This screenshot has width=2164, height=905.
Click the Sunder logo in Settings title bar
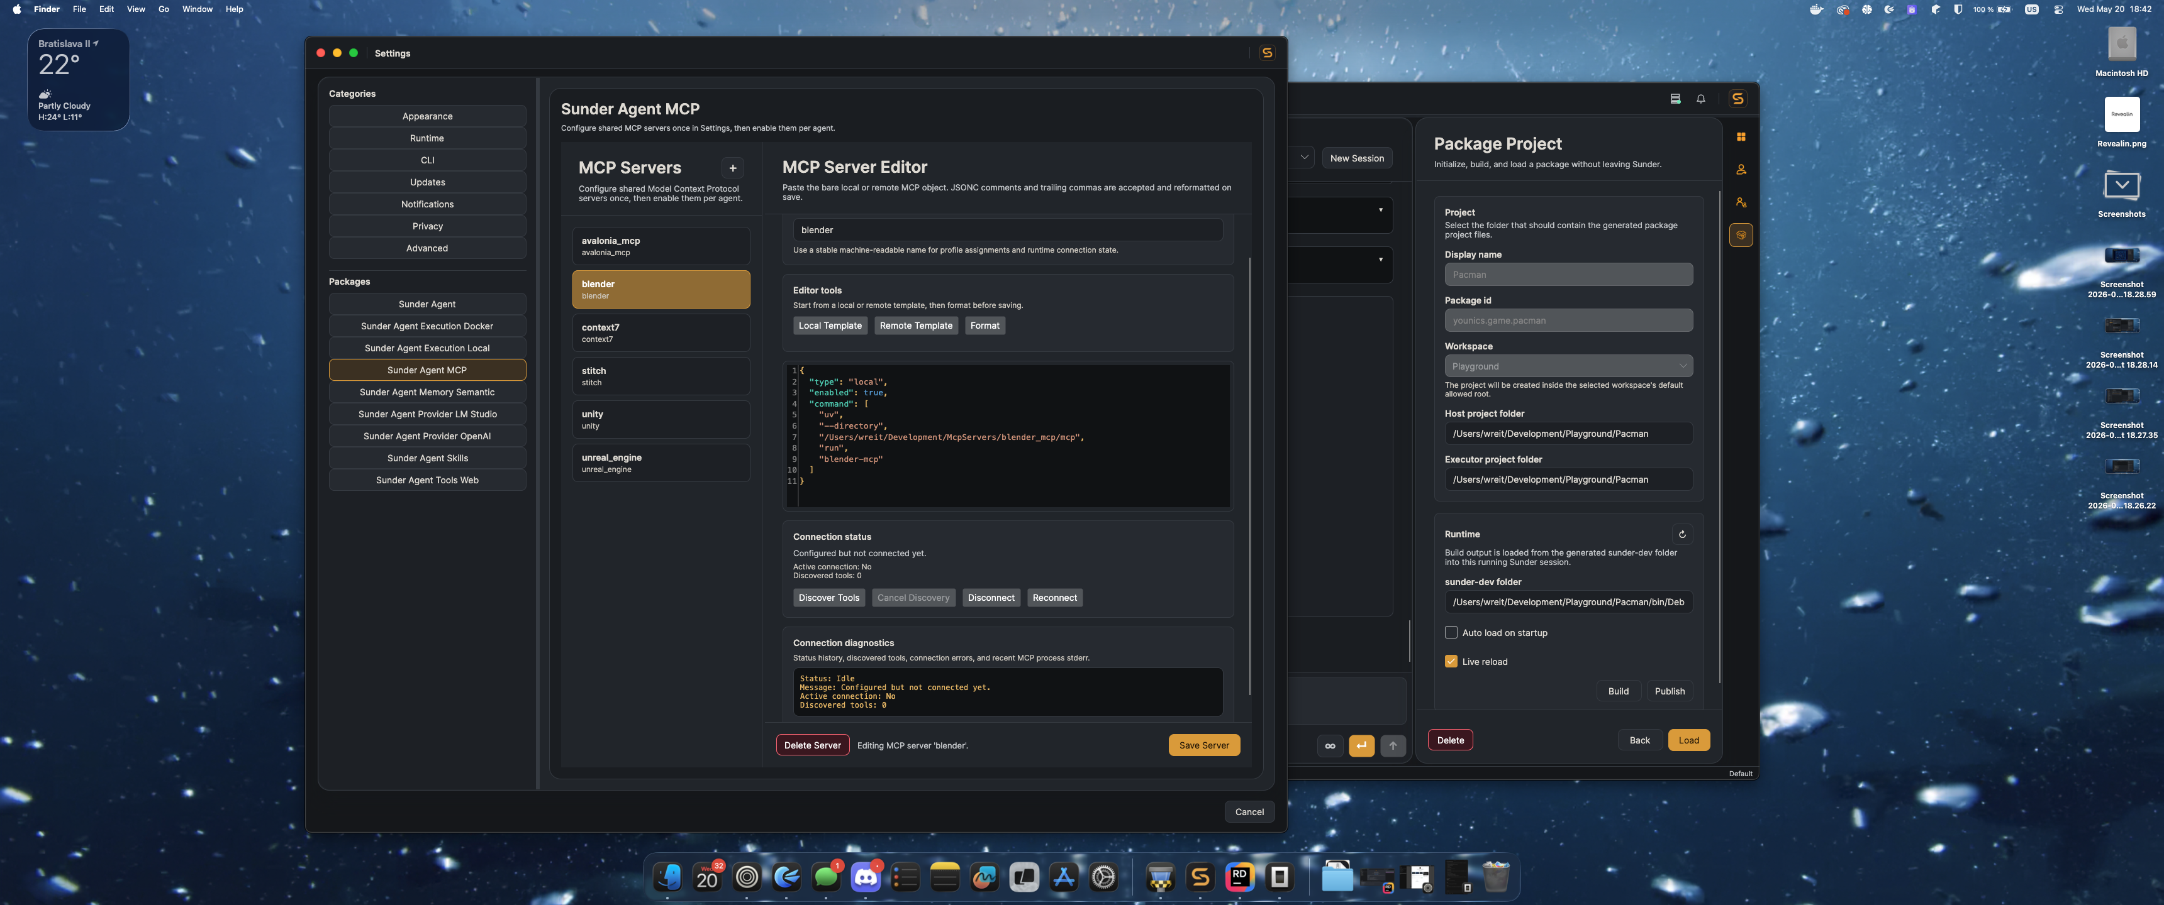pyautogui.click(x=1267, y=53)
